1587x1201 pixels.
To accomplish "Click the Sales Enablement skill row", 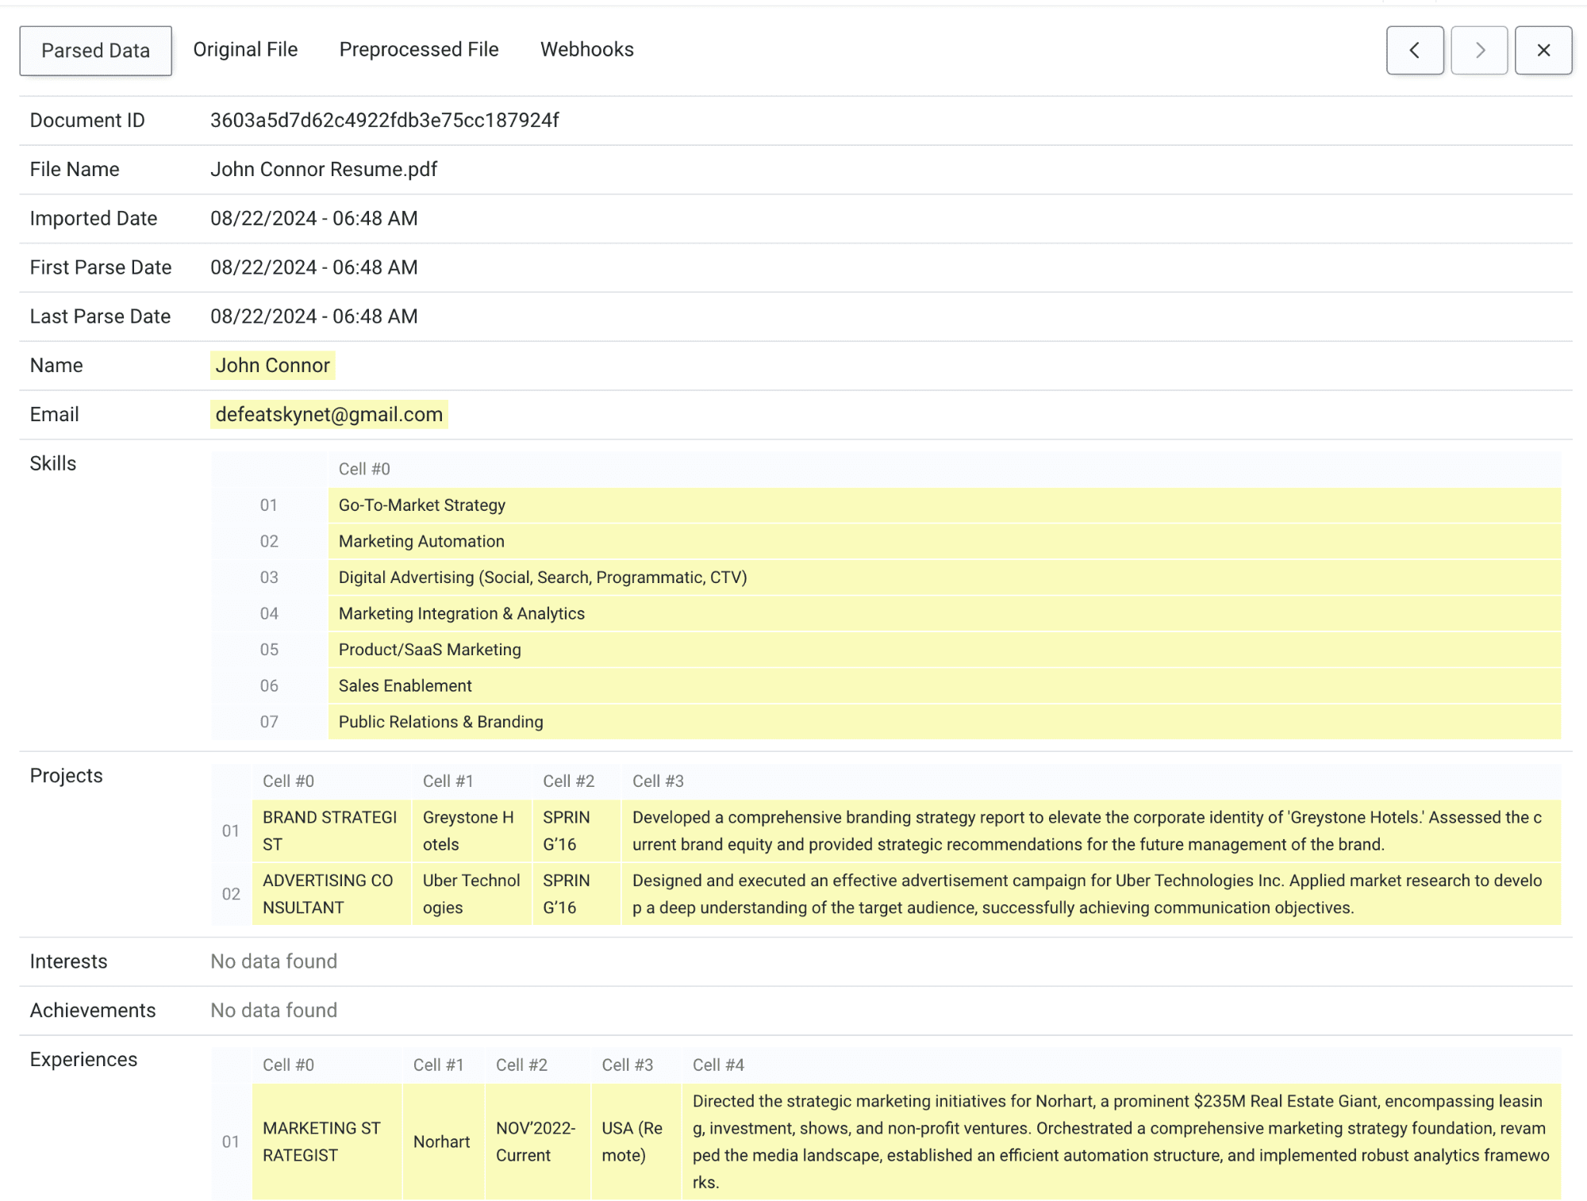I will [405, 685].
